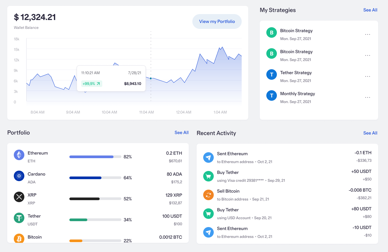
Task: Click the Cardano ADA coin icon
Action: coord(19,176)
